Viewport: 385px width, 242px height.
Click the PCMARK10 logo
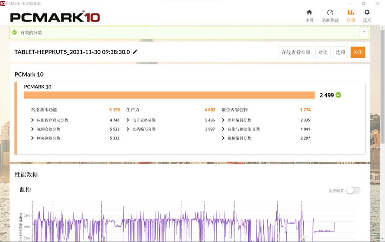pos(55,17)
